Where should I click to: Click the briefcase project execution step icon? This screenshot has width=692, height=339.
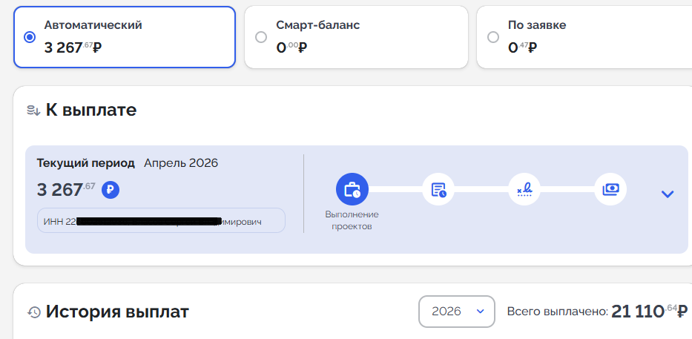click(x=352, y=190)
